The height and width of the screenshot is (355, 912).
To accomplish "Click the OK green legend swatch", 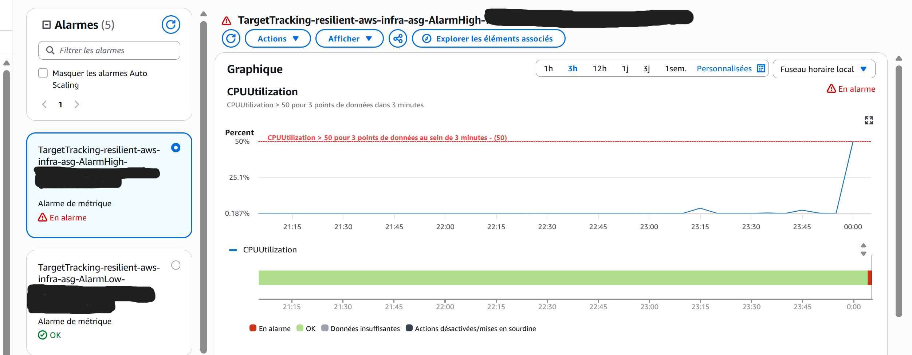I will point(300,328).
